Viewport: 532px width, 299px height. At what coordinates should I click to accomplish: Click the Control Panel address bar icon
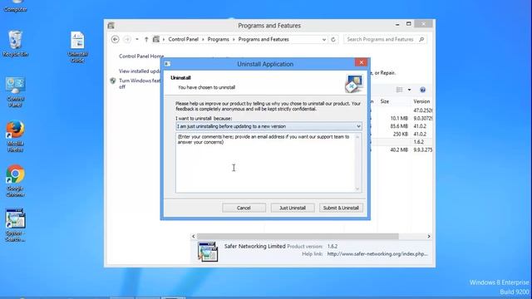(x=156, y=39)
